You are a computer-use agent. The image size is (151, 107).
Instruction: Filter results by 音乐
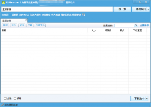tap(14, 25)
